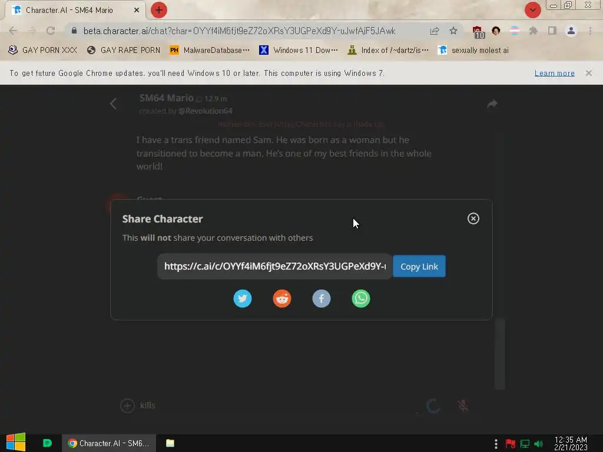Open the MalwareDatabase bookmark
This screenshot has height=452, width=603.
[x=210, y=51]
